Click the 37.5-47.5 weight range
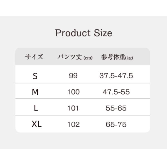The height and width of the screenshot is (167, 167). click(x=116, y=76)
